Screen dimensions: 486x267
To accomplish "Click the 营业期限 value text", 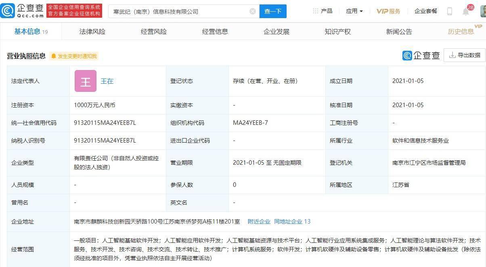I will [x=267, y=163].
